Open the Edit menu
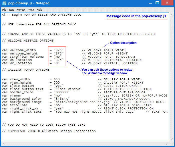The height and width of the screenshot is (147, 175). coord(11,10)
